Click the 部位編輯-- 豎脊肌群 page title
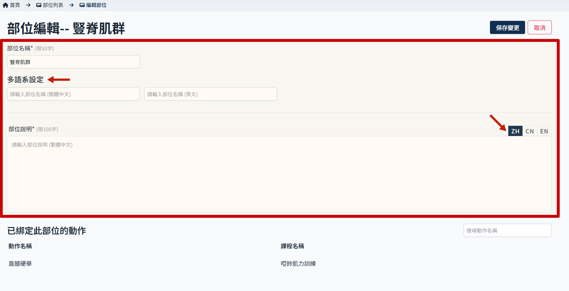Viewport: 569px width, 291px height. coord(66,29)
